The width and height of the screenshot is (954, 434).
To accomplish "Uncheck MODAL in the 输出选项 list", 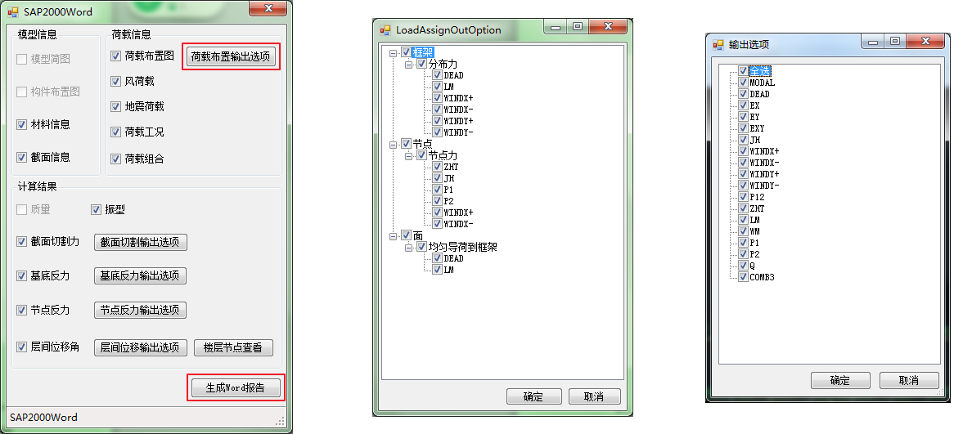I will (x=743, y=83).
